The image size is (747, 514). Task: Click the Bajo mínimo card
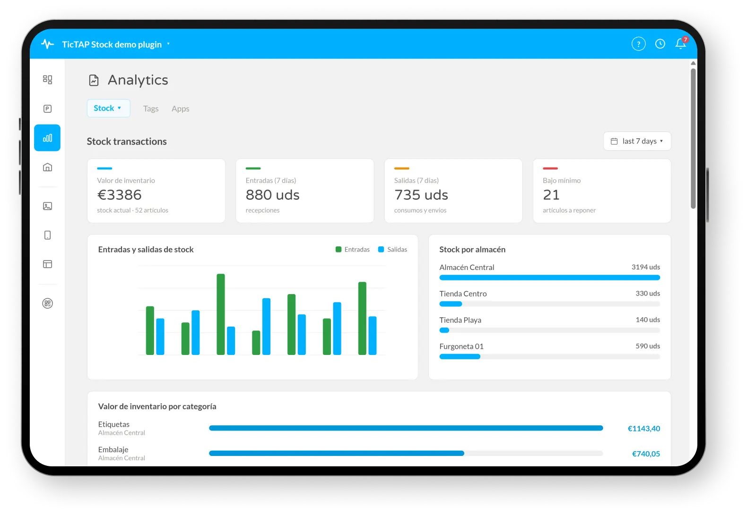coord(602,191)
